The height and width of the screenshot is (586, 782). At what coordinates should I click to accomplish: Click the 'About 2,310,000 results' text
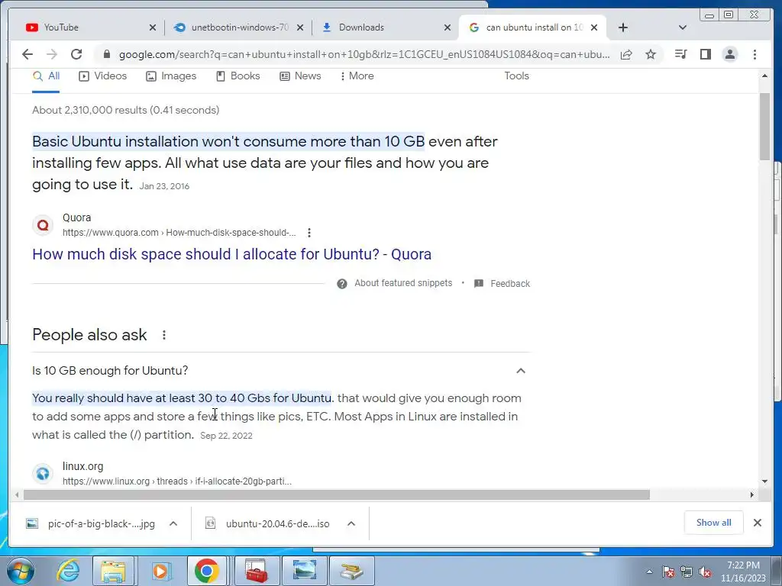(x=126, y=110)
